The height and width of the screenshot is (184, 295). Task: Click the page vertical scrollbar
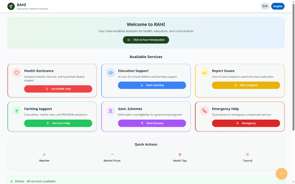point(293,67)
